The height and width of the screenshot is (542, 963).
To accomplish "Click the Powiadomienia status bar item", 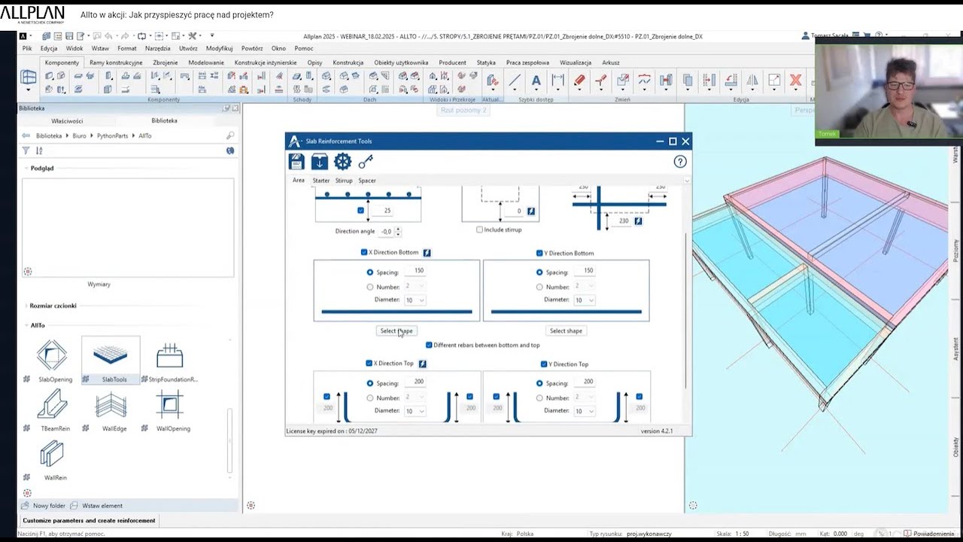I will click(x=928, y=534).
